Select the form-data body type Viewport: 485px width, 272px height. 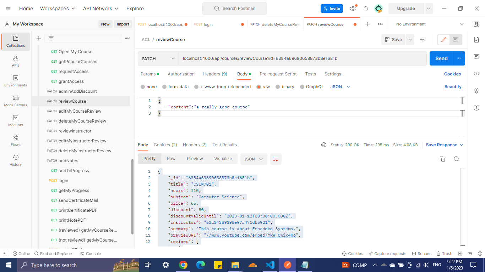(175, 86)
